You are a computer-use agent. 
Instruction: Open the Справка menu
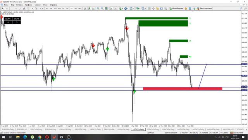[x=53, y=5]
